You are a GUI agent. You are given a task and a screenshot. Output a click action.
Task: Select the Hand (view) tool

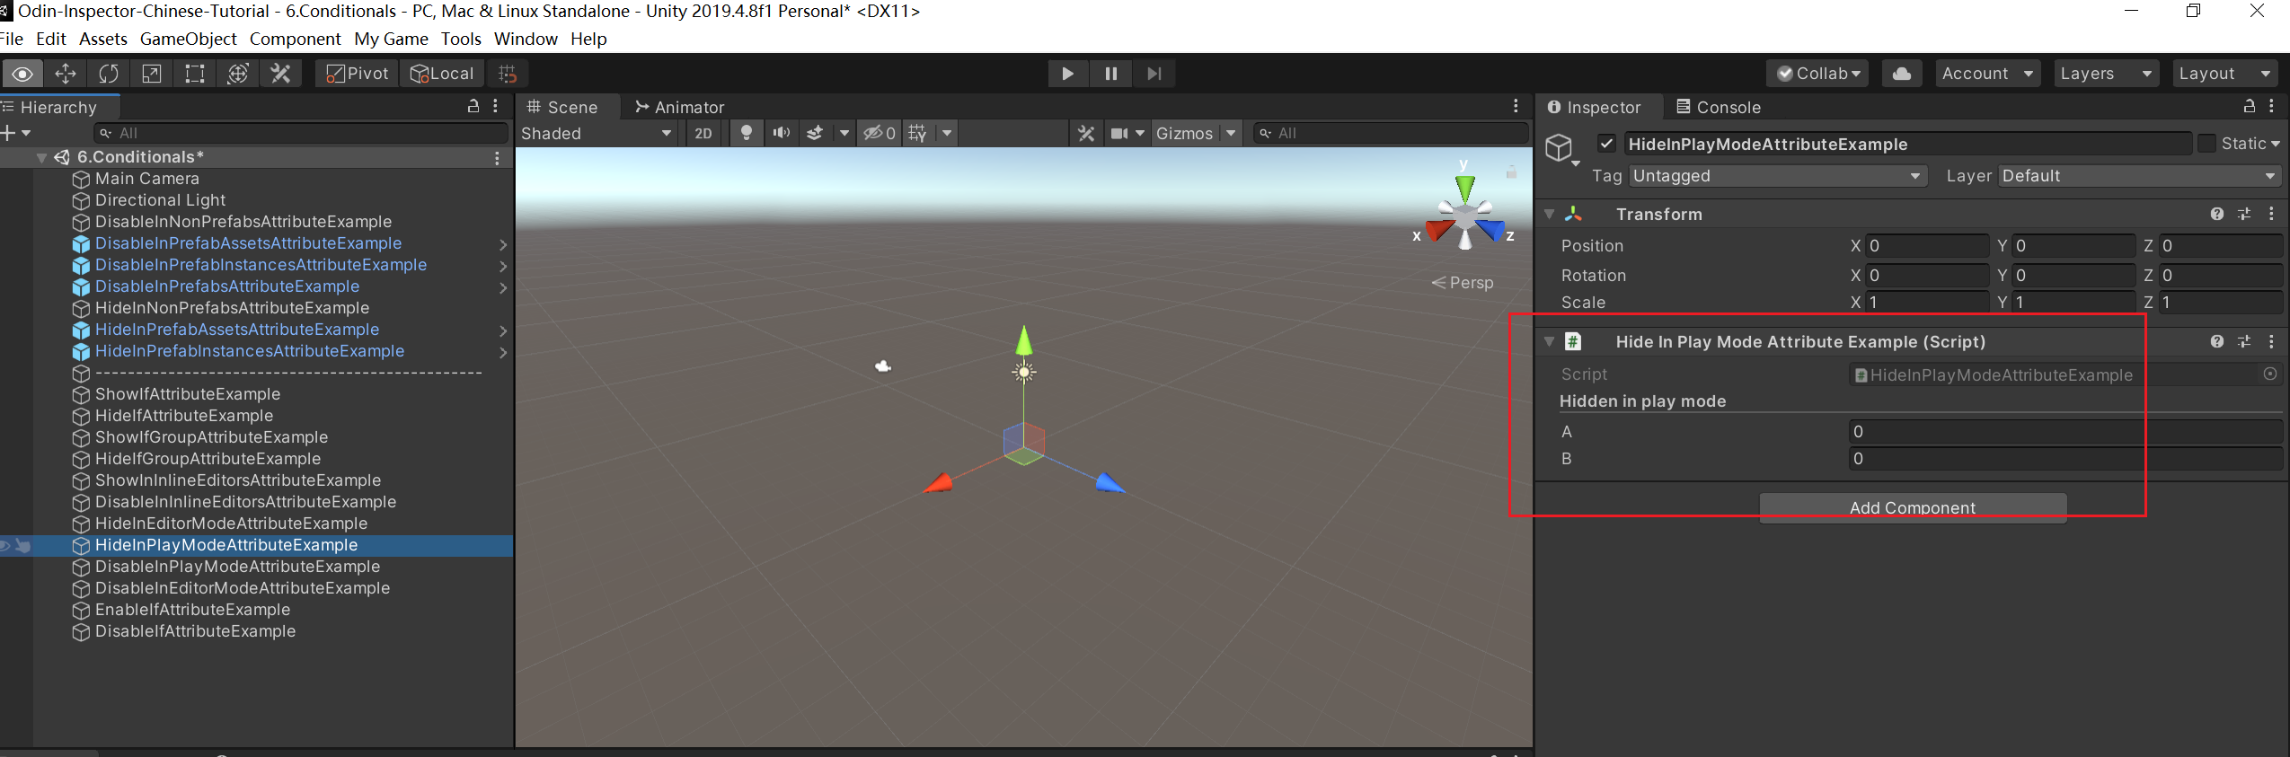click(x=22, y=74)
